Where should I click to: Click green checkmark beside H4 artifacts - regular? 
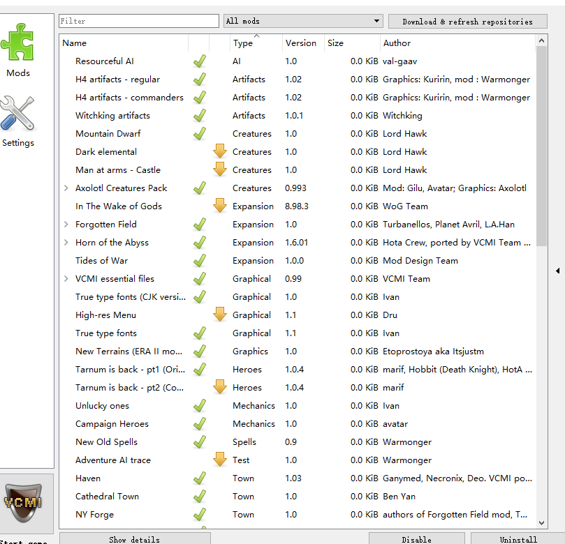[x=200, y=79]
